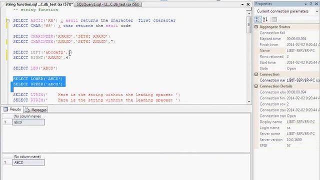Switch to the string function.sql tab

[39, 4]
